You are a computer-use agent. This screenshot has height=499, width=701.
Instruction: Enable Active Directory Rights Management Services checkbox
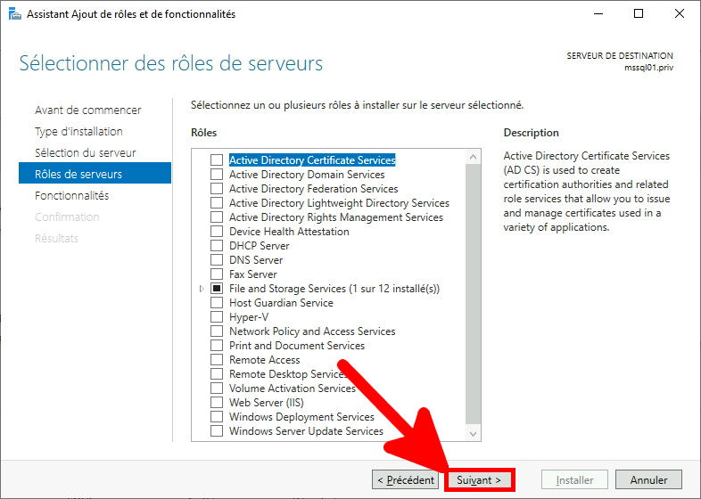[217, 217]
